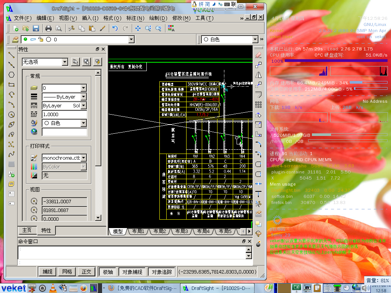Image resolution: width=391 pixels, height=293 pixels.
Task: Select the Hatch fill tool
Action: 11,164
